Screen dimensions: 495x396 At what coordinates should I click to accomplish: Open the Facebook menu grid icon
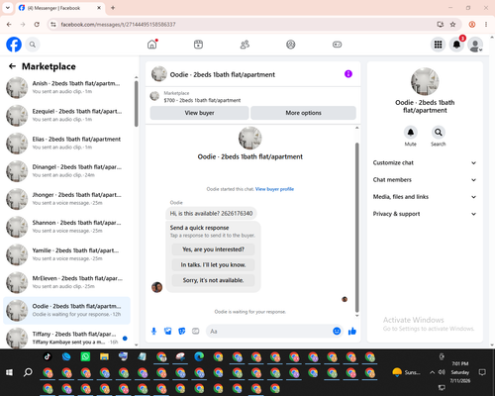pos(438,45)
